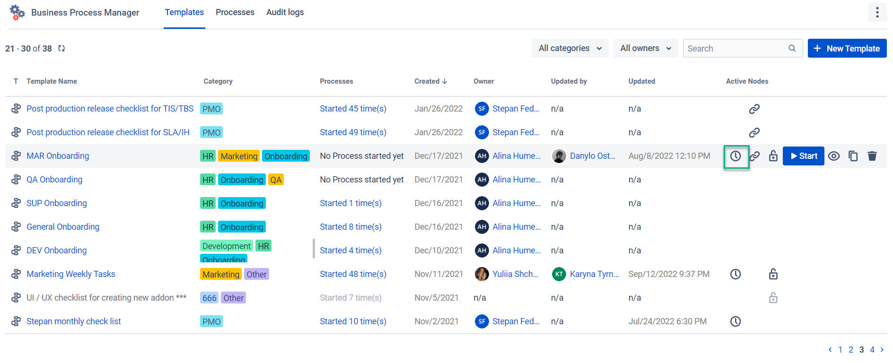Open the three-dot more options menu
Viewport: 893px width, 363px height.
(877, 13)
